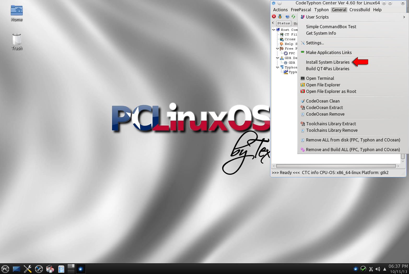Choose Build QT4Pas Libraries
Image resolution: width=409 pixels, height=274 pixels.
[x=328, y=69]
